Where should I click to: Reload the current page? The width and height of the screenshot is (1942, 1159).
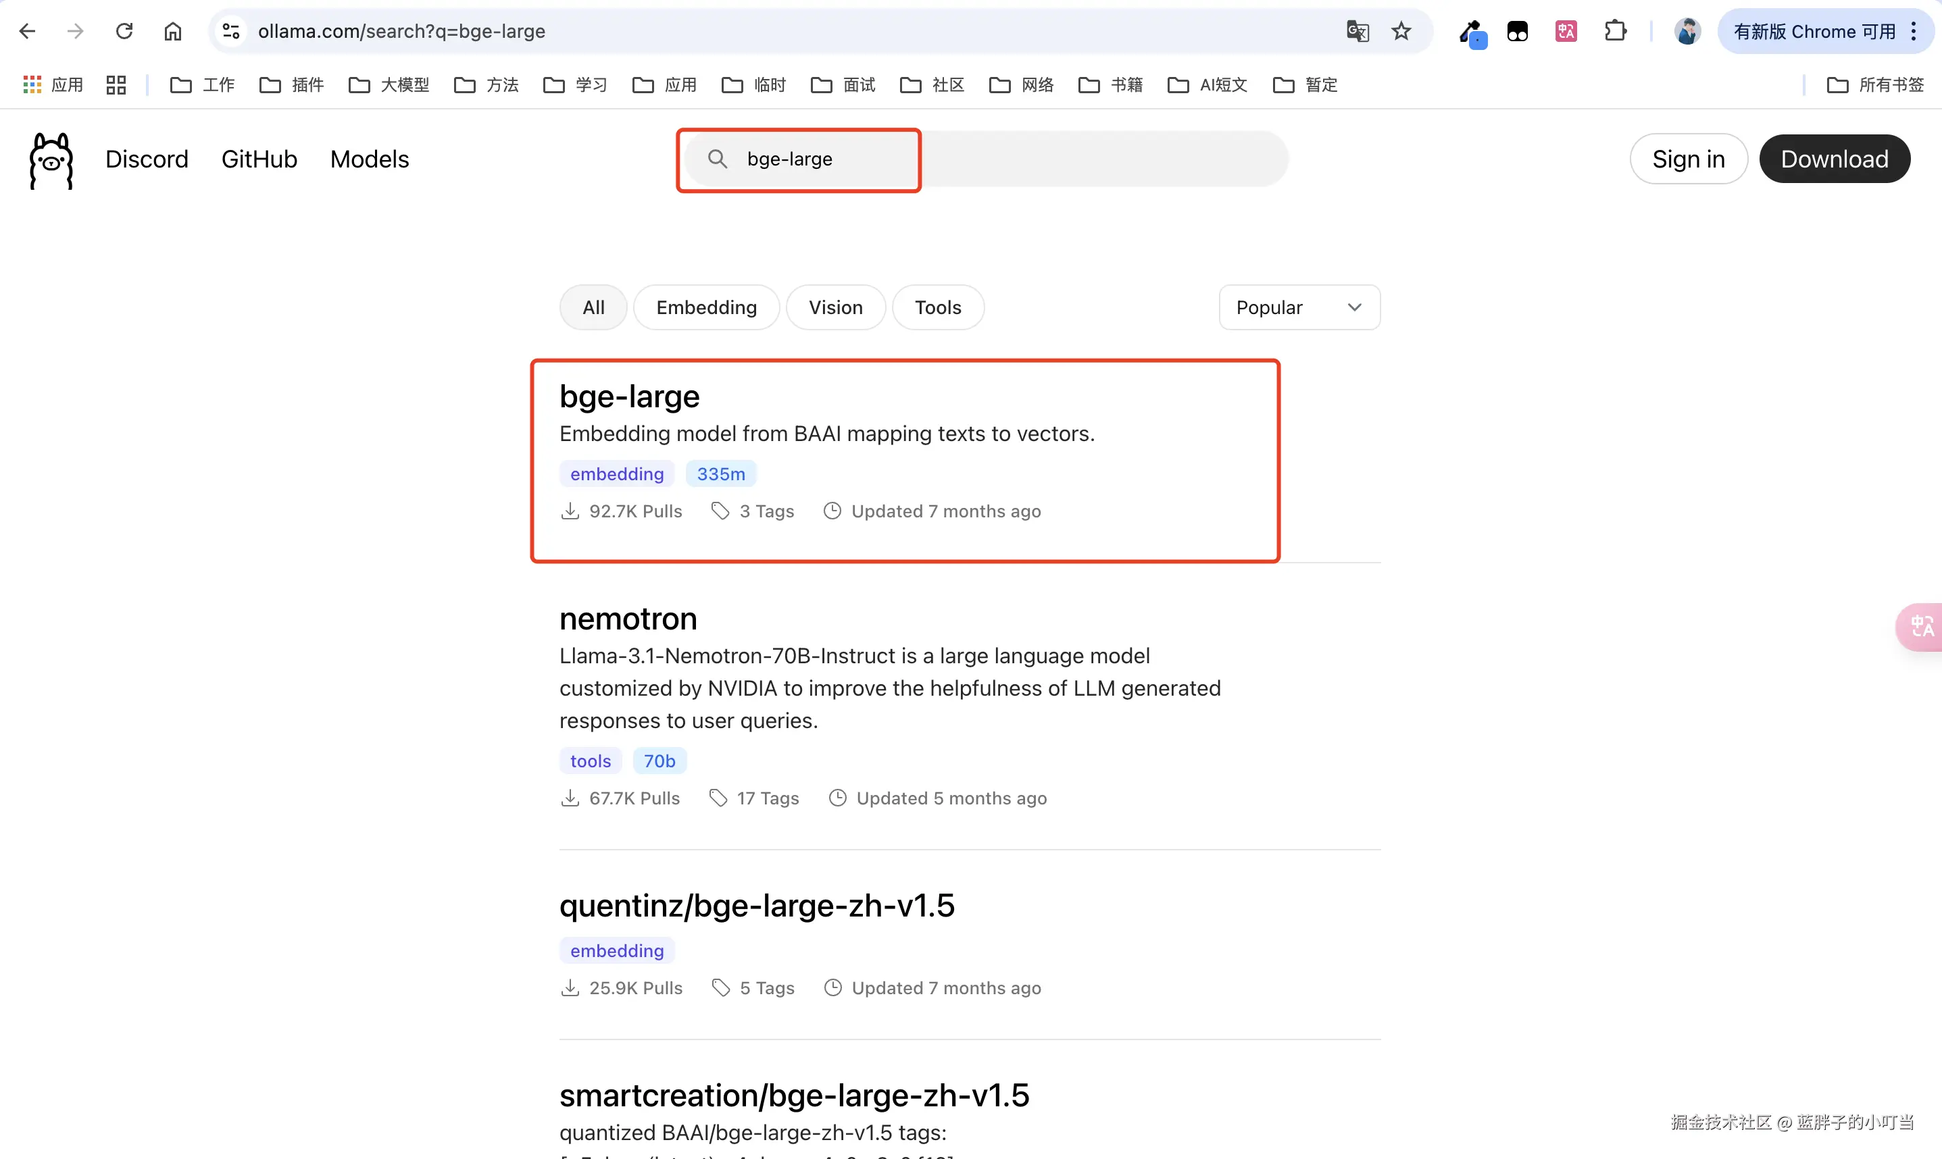tap(124, 31)
